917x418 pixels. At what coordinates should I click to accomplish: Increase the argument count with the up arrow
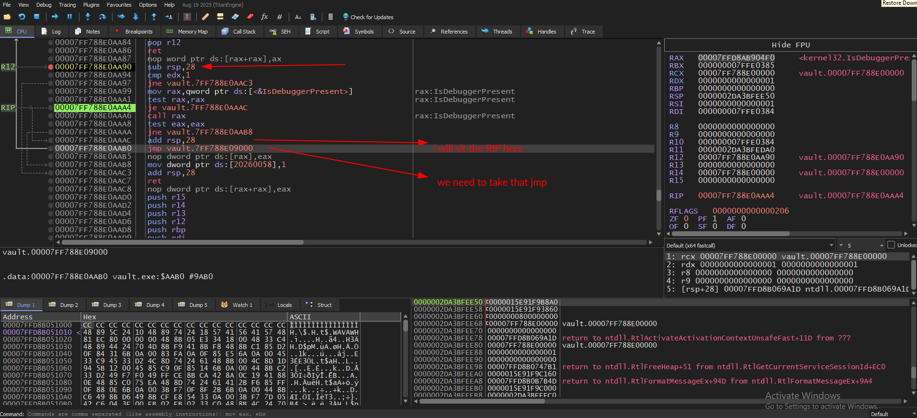[x=882, y=245]
